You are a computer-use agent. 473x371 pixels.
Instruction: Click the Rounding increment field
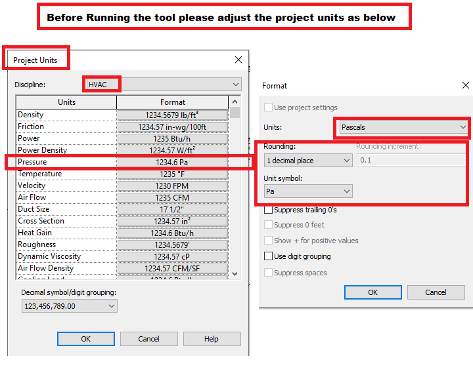tap(411, 161)
